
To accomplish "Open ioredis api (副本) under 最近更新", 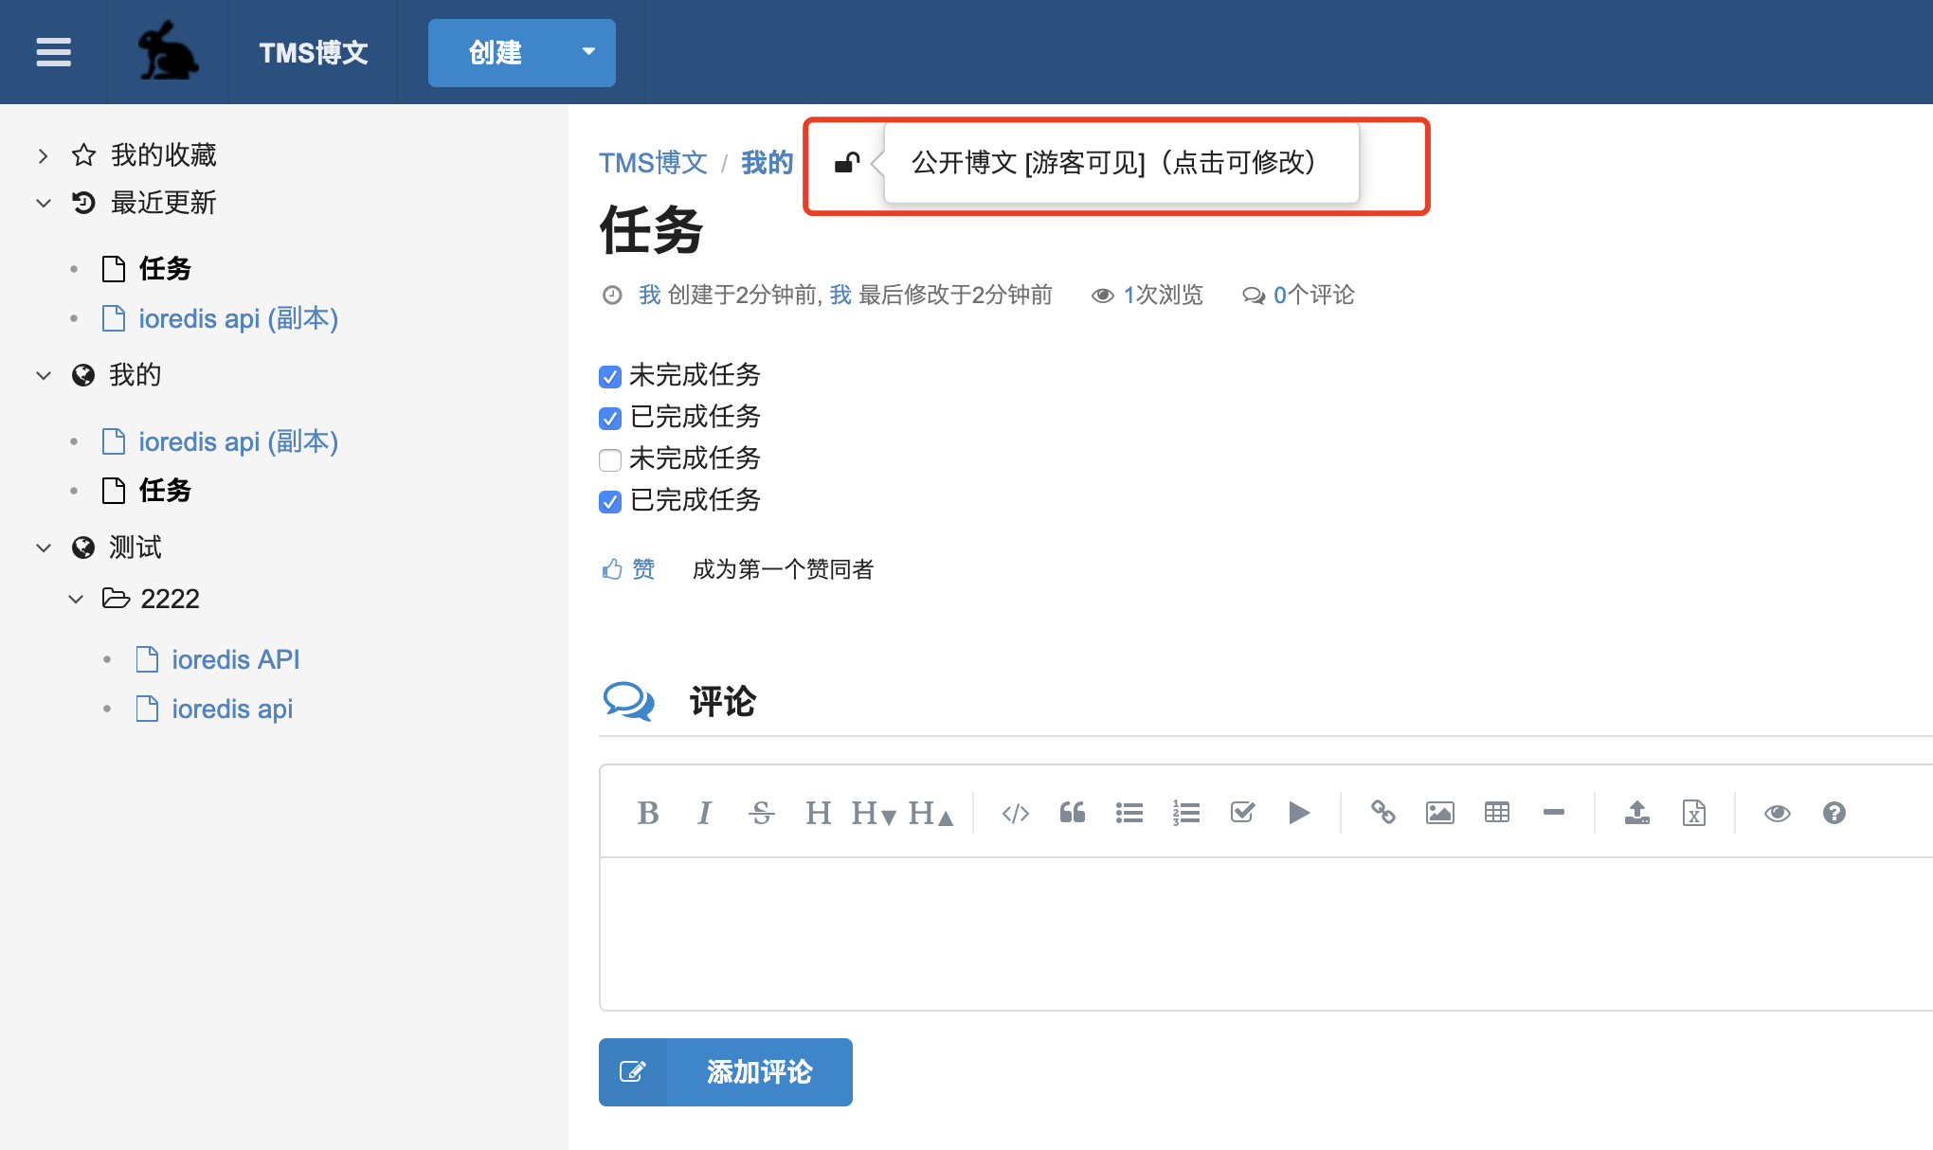I will (x=238, y=318).
